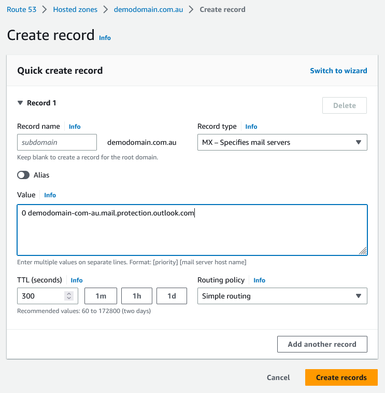Enable the Alias toggle
This screenshot has height=393, width=385.
coord(23,175)
